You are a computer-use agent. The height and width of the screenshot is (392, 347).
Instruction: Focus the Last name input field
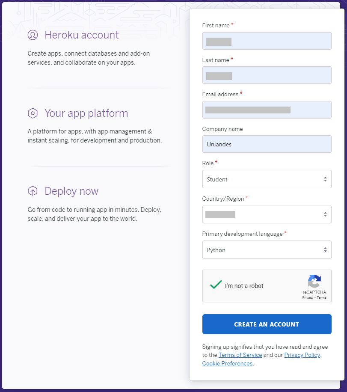[x=267, y=75]
